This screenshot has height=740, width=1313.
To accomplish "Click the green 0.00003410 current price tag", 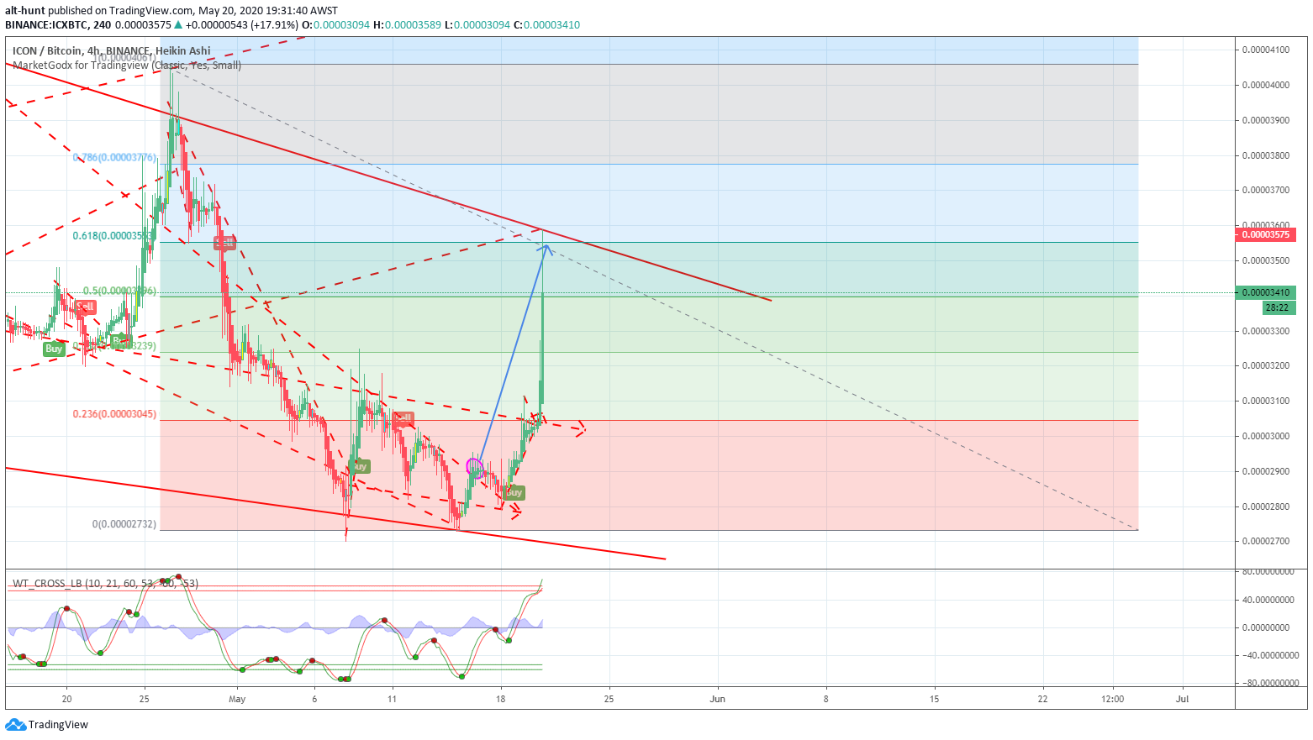I will [x=1266, y=292].
